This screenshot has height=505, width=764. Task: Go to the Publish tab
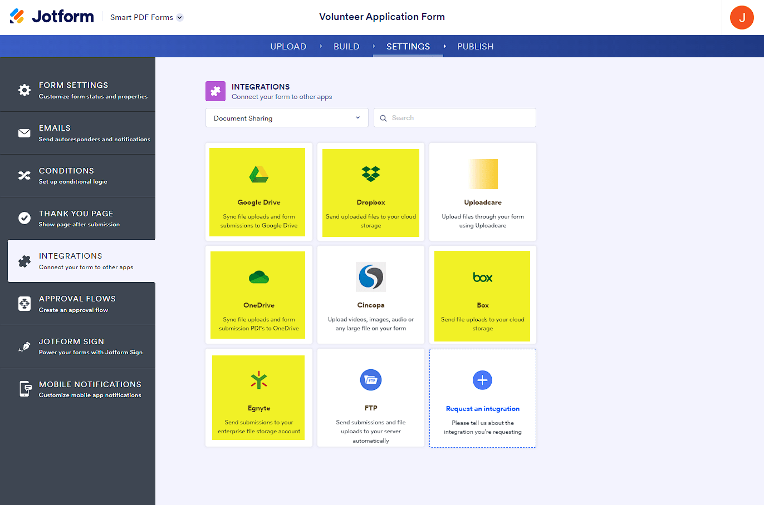pos(476,47)
